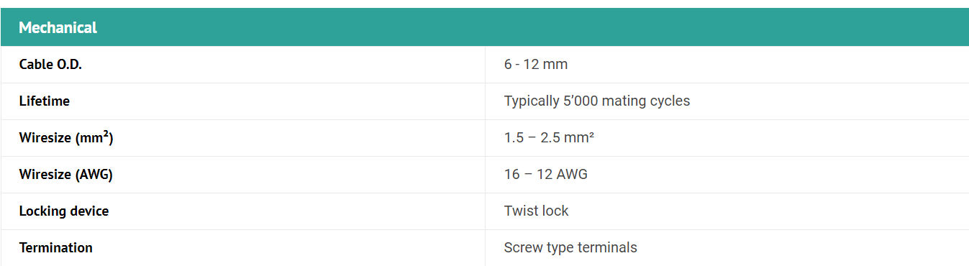This screenshot has height=266, width=969.
Task: Select the Termination row label
Action: [x=56, y=248]
